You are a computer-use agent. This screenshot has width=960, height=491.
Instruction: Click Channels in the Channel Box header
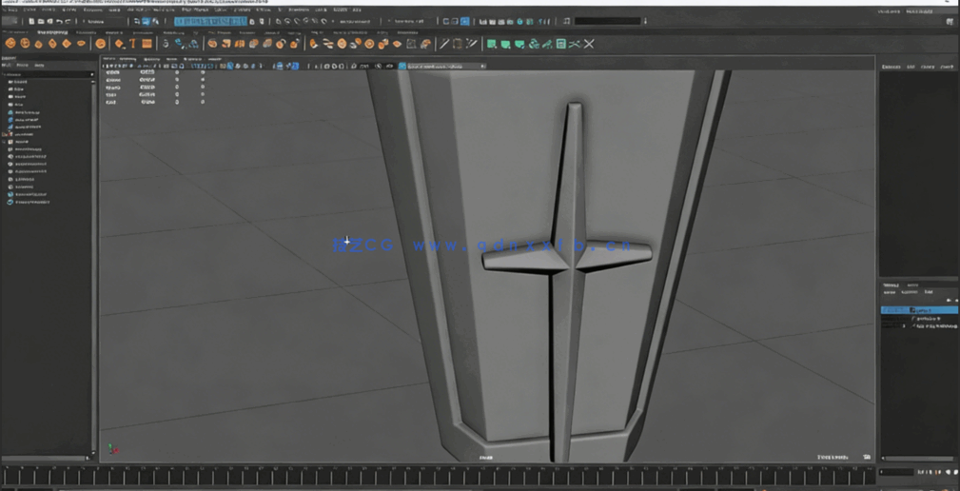(x=891, y=67)
